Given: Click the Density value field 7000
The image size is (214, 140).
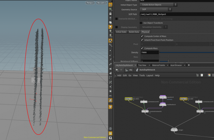Looking at the screenshot, I should tap(150, 52).
